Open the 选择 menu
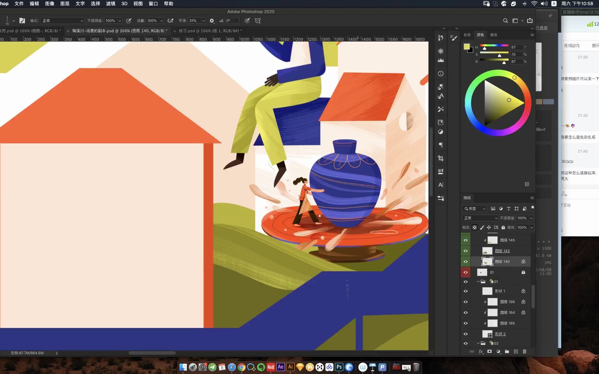599x374 pixels. pyautogui.click(x=95, y=3)
